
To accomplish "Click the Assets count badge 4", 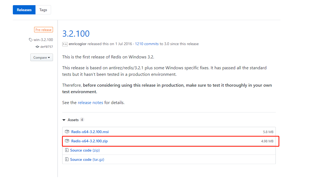I will pyautogui.click(x=82, y=120).
